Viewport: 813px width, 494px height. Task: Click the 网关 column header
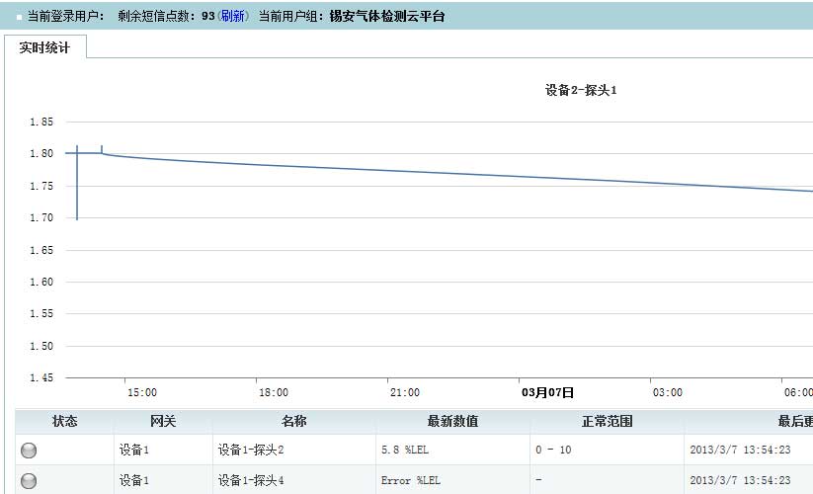coord(163,421)
